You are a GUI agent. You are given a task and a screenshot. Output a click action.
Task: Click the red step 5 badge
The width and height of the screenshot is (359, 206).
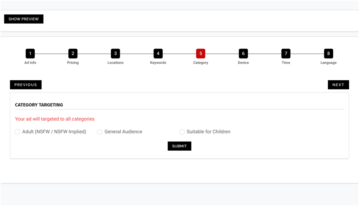[201, 54]
